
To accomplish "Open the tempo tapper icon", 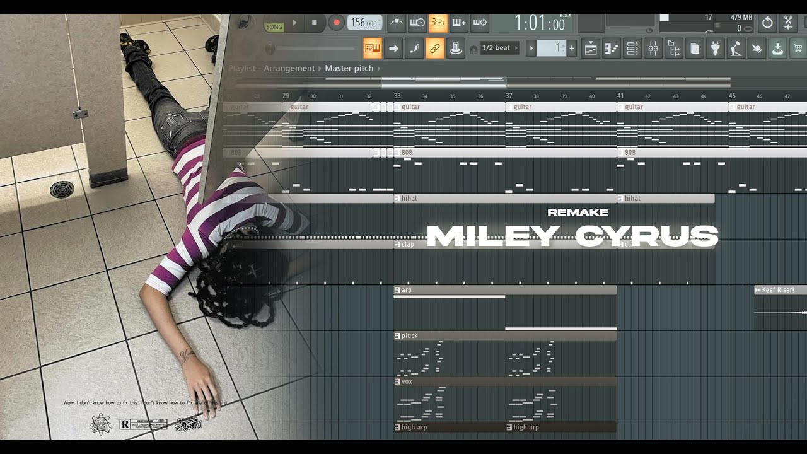I will pos(736,49).
